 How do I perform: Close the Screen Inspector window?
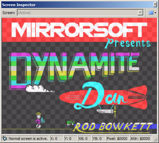pyautogui.click(x=155, y=4)
